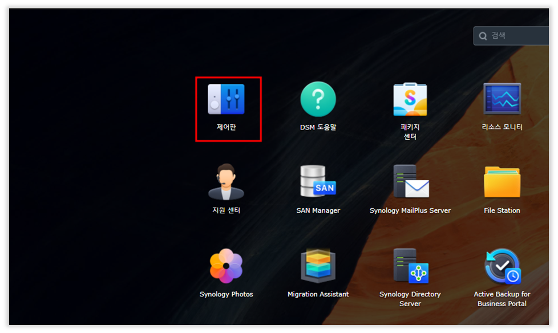
Task: Open the Synology MailPlus Server icon
Action: pos(411,181)
